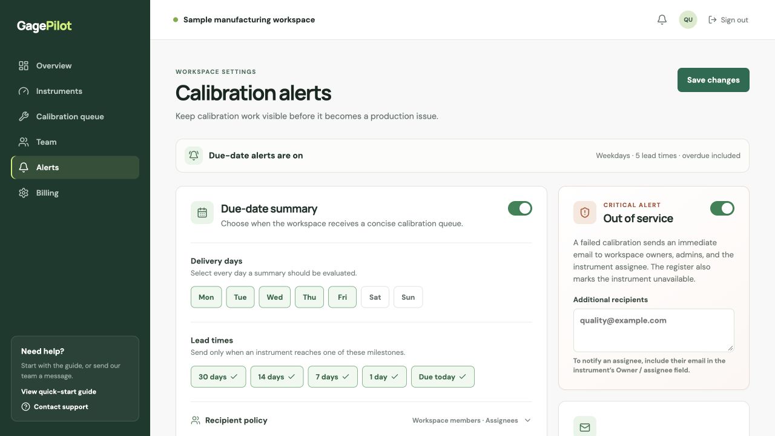Go to Instruments page
Viewport: 775px width, 436px height.
pos(75,91)
